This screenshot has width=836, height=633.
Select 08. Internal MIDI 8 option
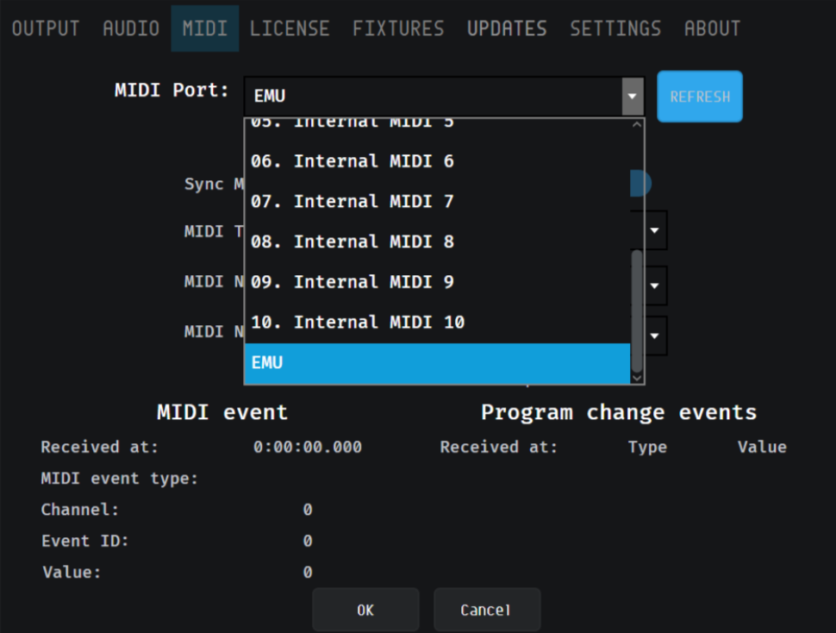[x=437, y=241]
